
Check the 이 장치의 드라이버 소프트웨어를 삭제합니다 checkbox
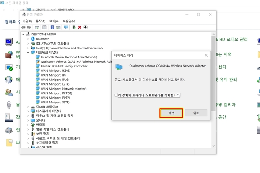(116, 95)
